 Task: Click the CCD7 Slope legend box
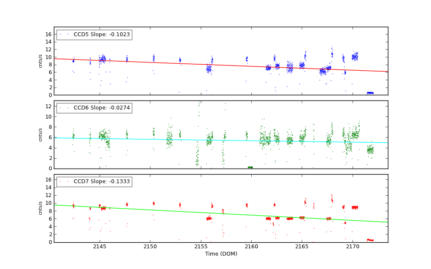tap(94, 182)
